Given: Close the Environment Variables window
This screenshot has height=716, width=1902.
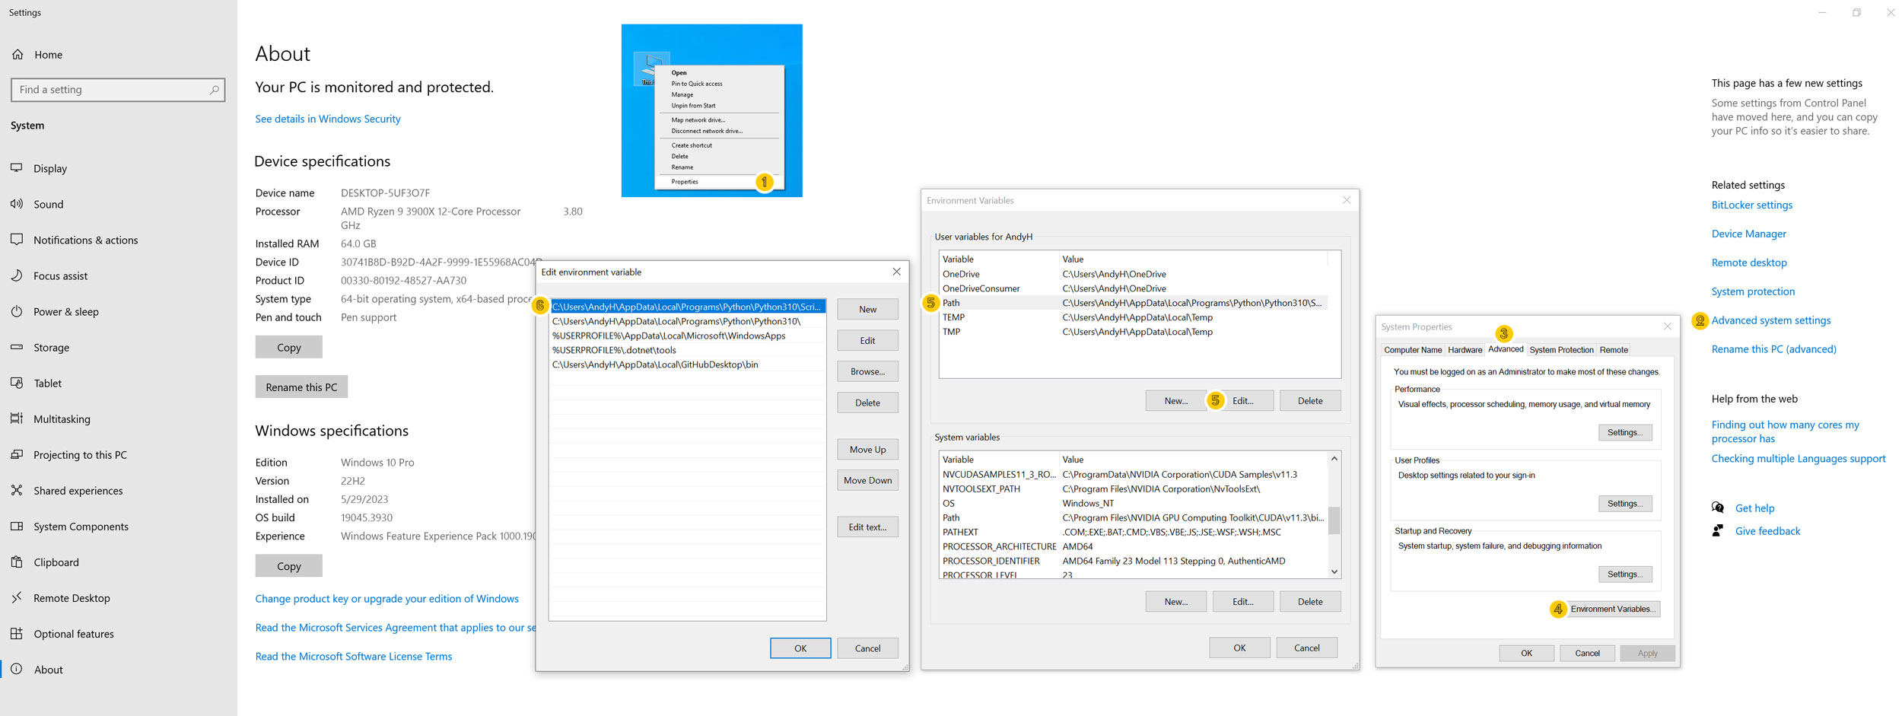Looking at the screenshot, I should 1347,200.
